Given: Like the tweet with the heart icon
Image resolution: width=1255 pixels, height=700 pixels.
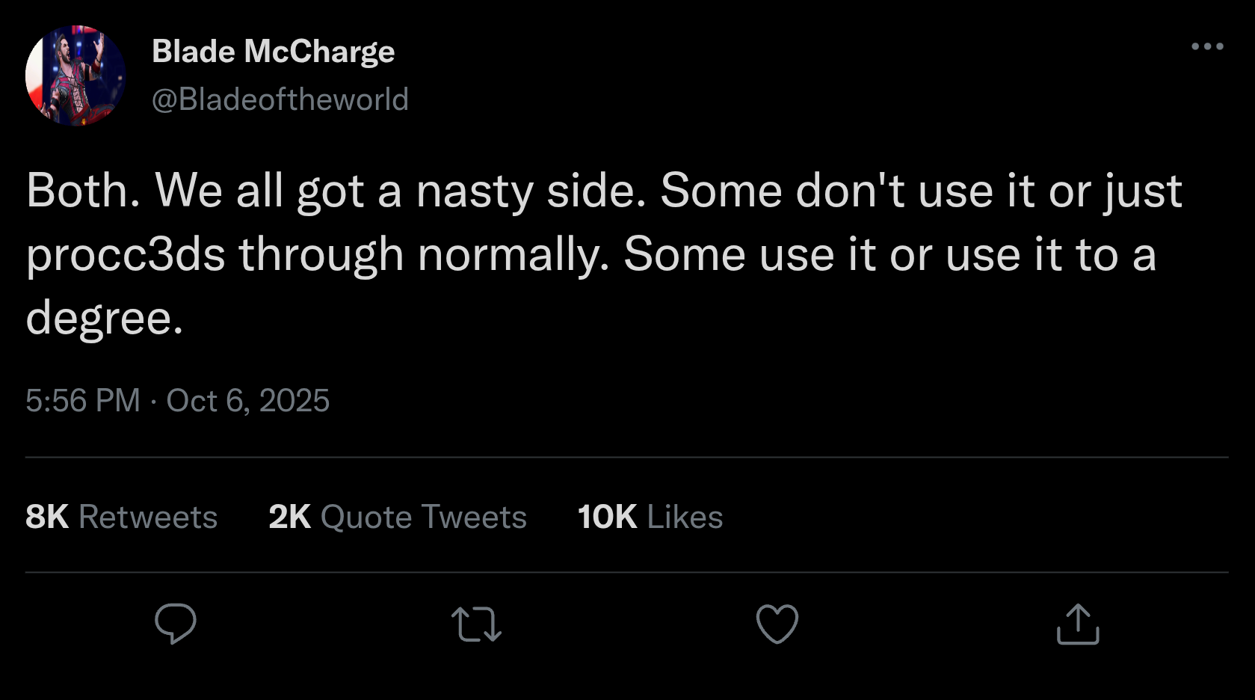Looking at the screenshot, I should point(777,624).
